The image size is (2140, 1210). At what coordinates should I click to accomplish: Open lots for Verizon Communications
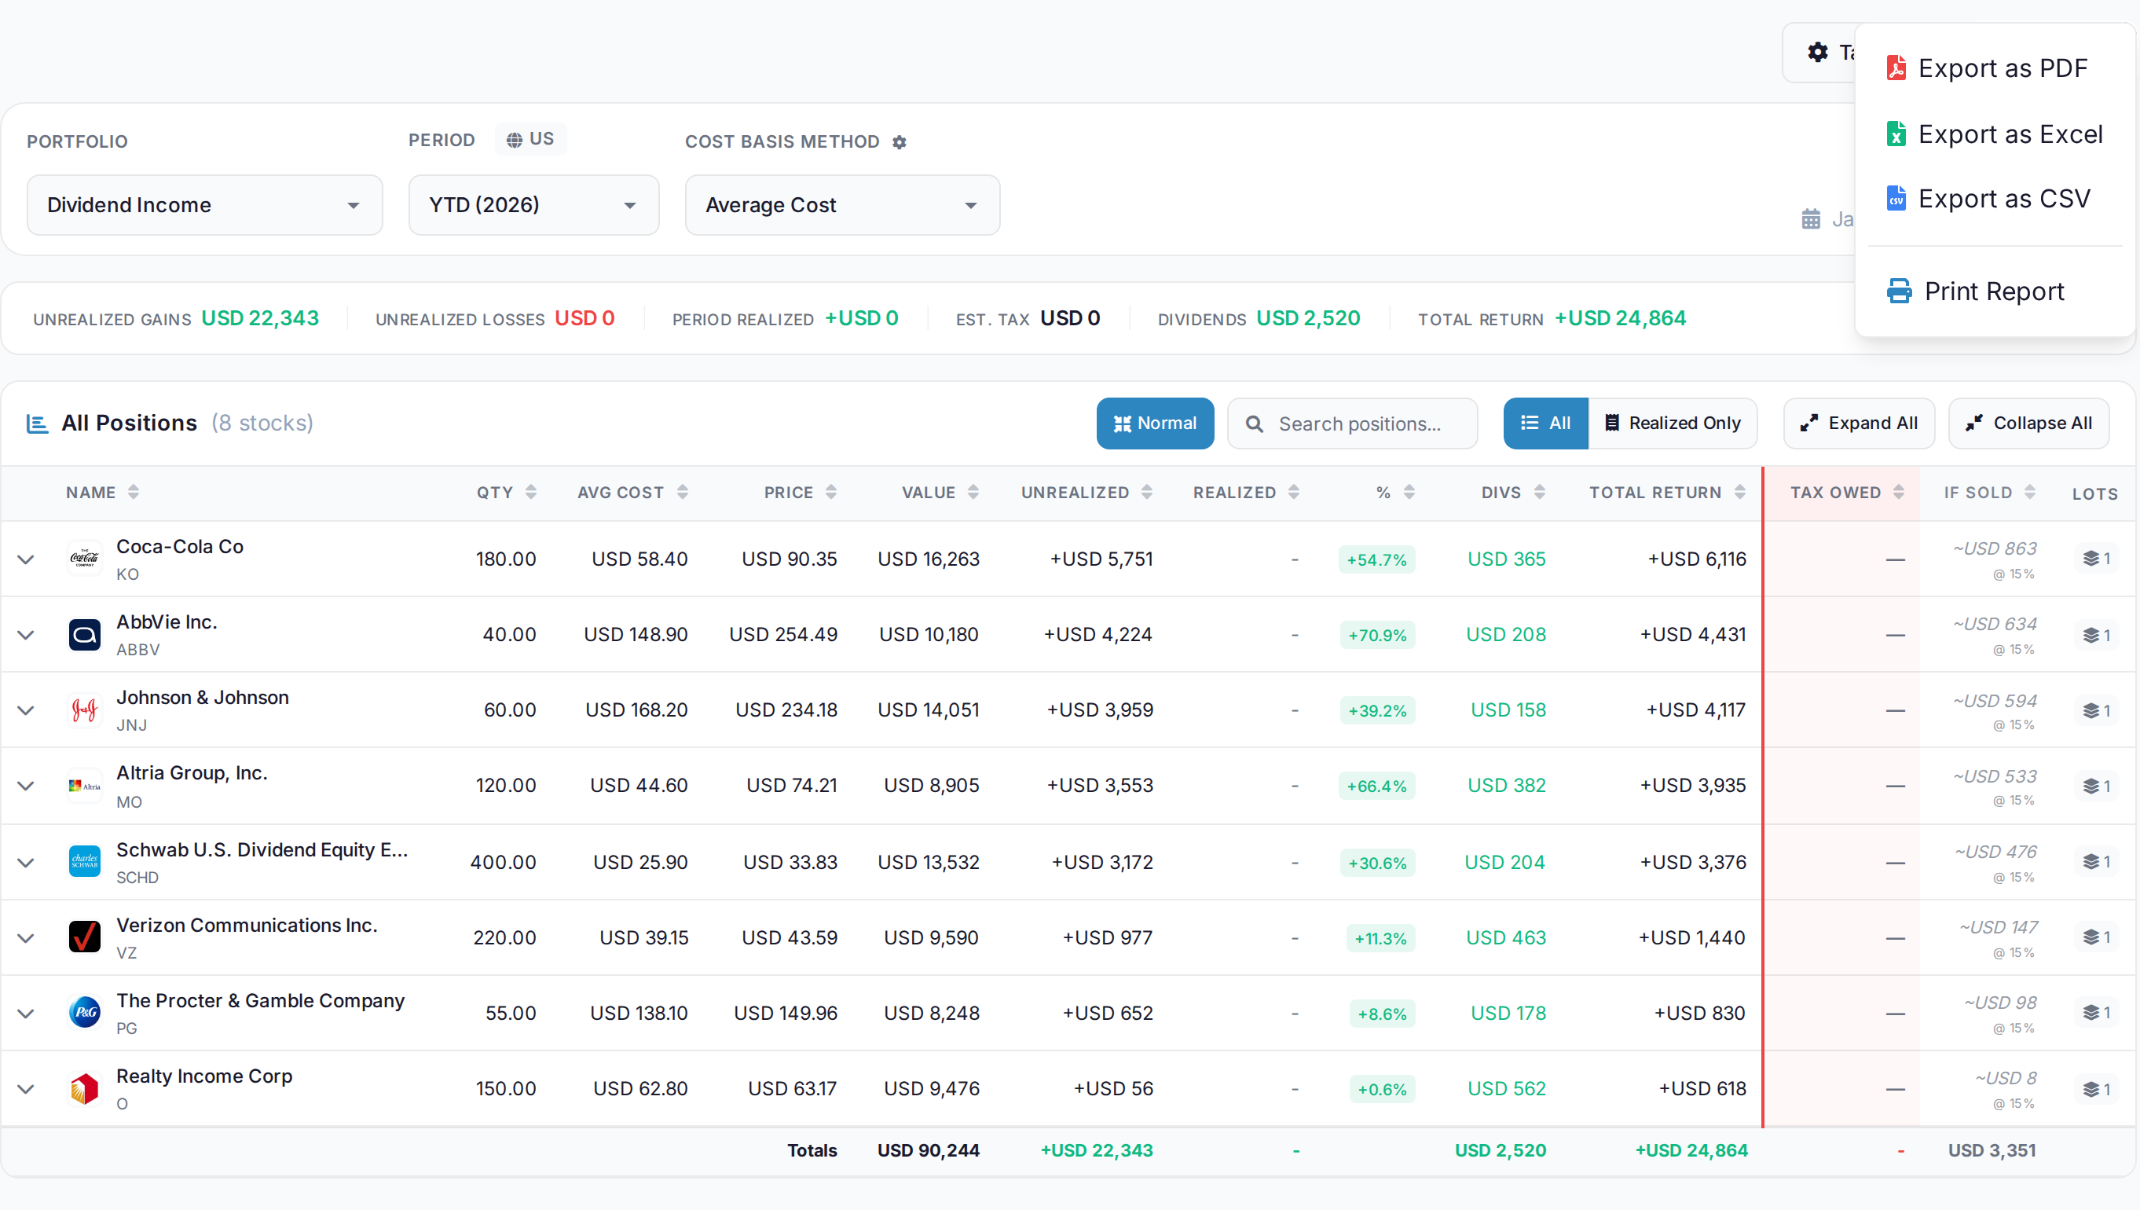(x=2096, y=937)
